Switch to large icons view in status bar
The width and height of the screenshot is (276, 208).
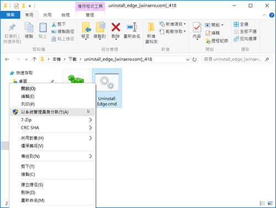270,203
